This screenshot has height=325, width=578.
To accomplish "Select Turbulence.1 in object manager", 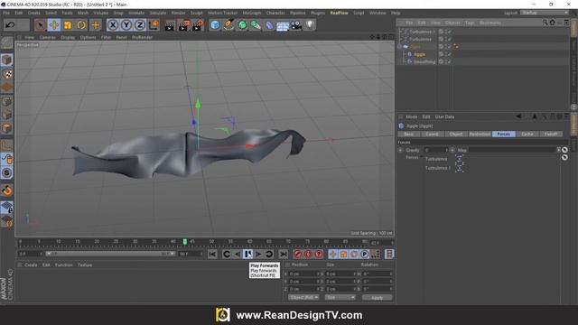I will (422, 32).
